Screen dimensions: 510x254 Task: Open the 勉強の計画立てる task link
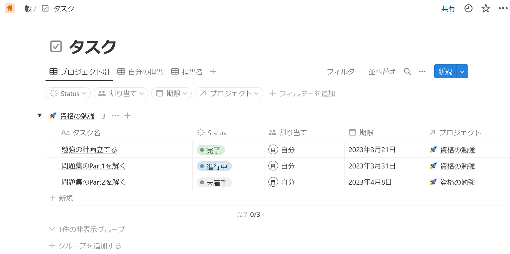(x=89, y=150)
